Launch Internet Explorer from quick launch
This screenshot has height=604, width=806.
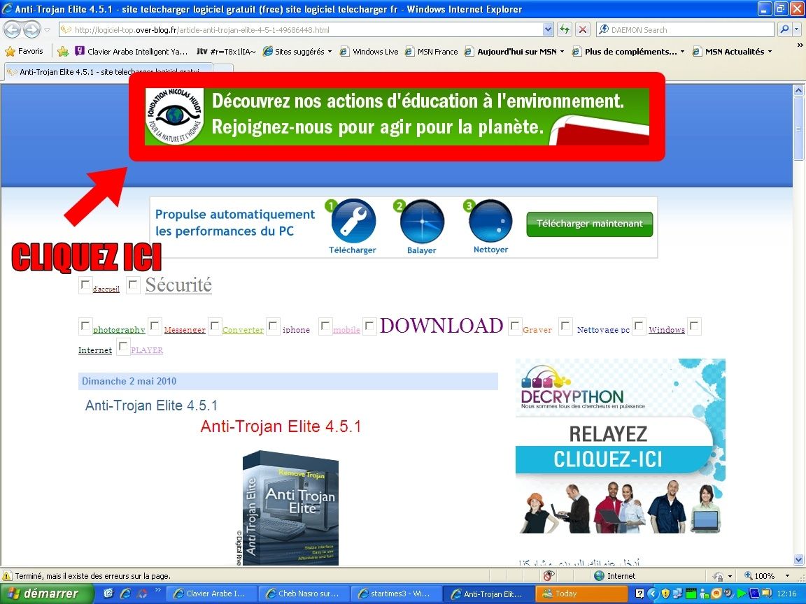pyautogui.click(x=125, y=594)
